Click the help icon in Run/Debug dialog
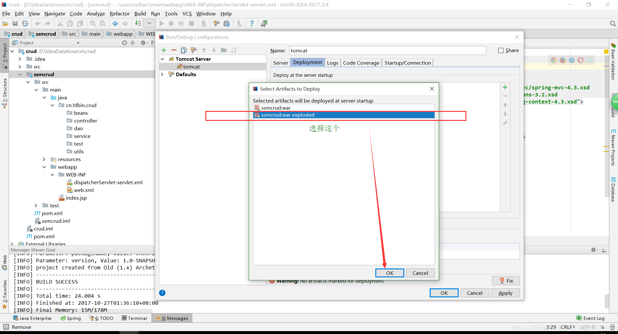 point(162,293)
